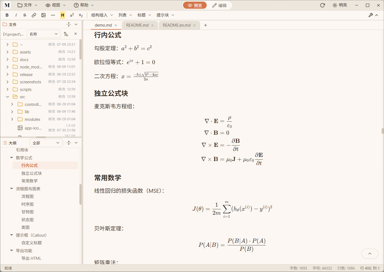The height and width of the screenshot is (272, 384).
Task: Insert an image using the picture icon
Action: click(x=44, y=15)
